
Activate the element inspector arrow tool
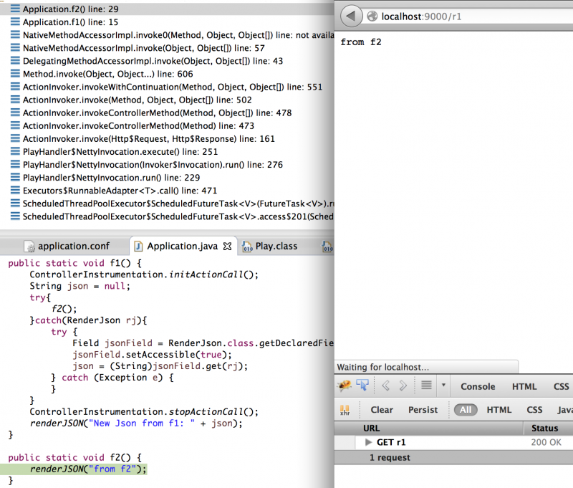[x=362, y=386]
